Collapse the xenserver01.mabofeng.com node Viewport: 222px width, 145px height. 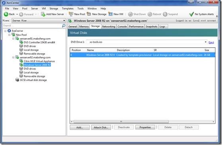click(x=13, y=39)
